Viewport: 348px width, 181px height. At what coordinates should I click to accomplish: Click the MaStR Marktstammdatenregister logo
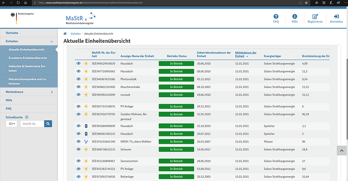click(81, 18)
